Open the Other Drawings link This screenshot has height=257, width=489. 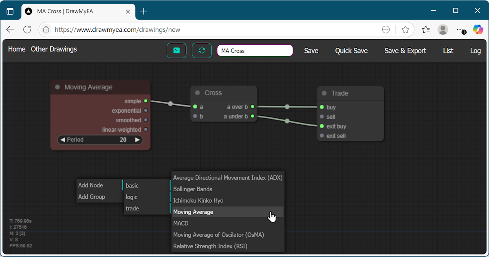click(x=54, y=49)
